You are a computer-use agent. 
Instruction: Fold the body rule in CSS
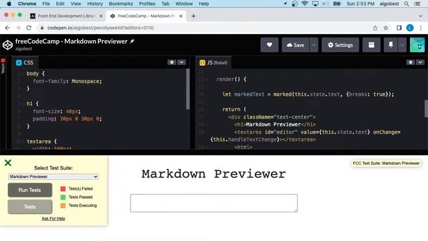23,74
